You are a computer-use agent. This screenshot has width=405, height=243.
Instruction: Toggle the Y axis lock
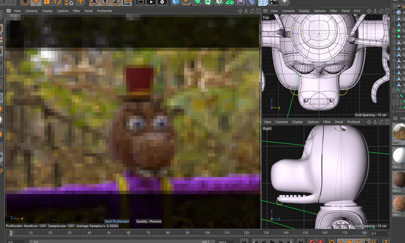pyautogui.click(x=105, y=2)
